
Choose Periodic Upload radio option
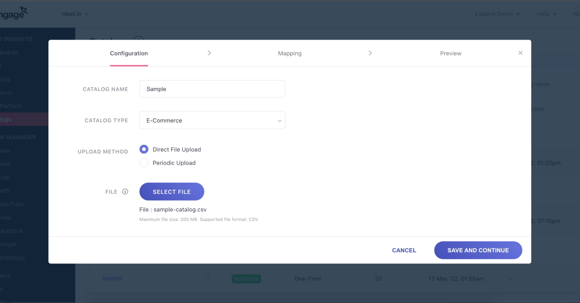pos(144,163)
